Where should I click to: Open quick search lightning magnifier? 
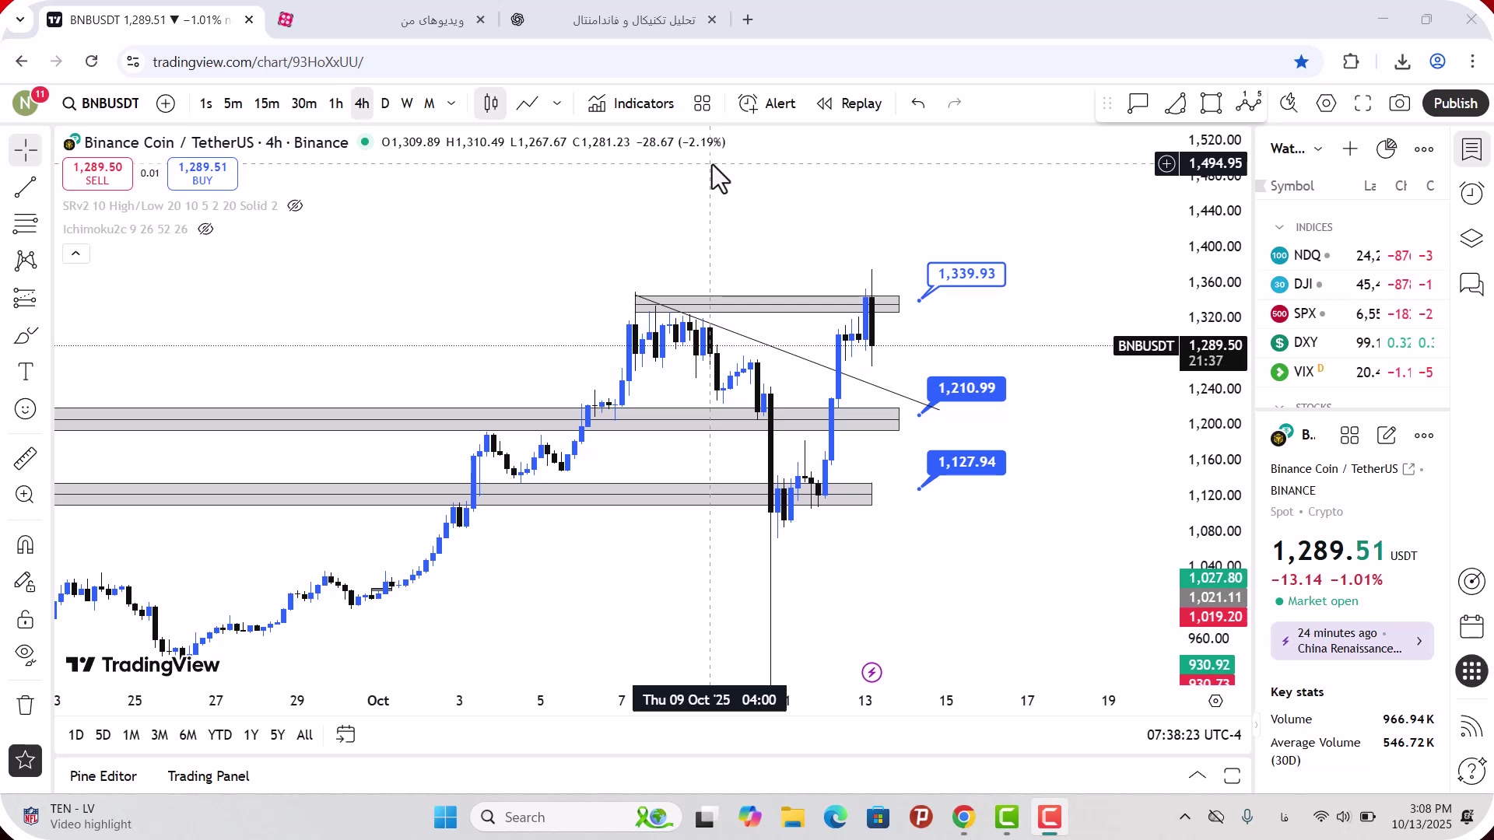click(1289, 103)
